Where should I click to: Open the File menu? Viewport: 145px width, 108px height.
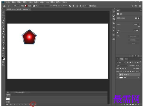coord(8,2)
